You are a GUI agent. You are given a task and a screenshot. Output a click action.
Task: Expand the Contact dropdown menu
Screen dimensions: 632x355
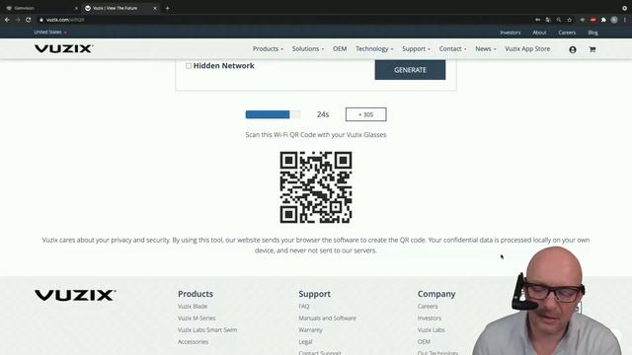(x=452, y=48)
